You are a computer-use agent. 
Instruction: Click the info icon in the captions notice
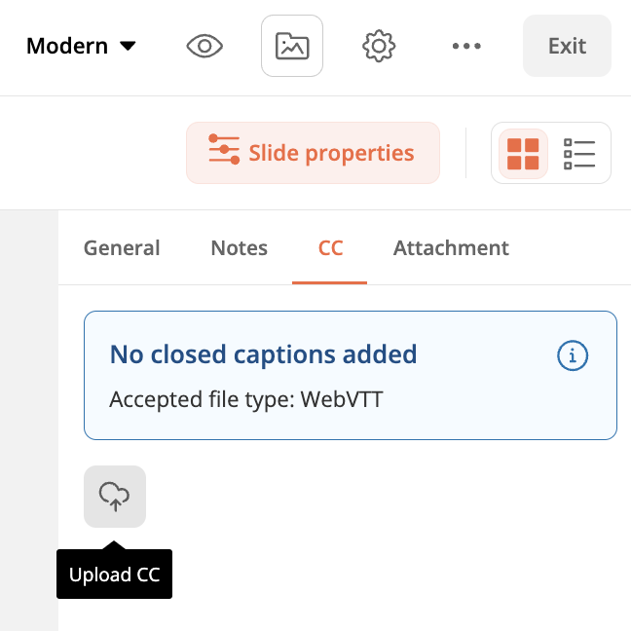tap(573, 355)
